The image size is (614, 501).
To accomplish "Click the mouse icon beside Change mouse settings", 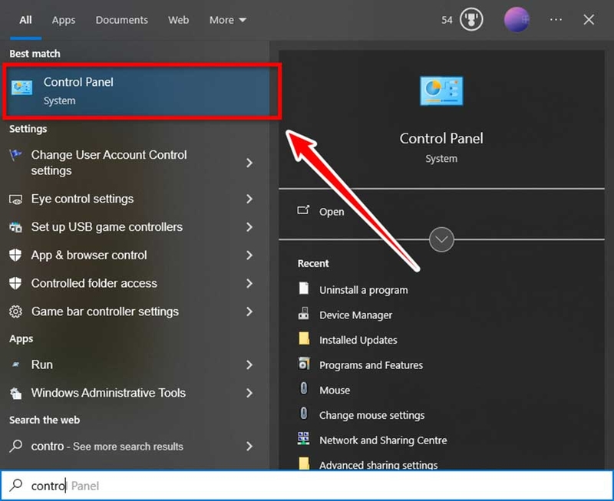I will click(303, 414).
